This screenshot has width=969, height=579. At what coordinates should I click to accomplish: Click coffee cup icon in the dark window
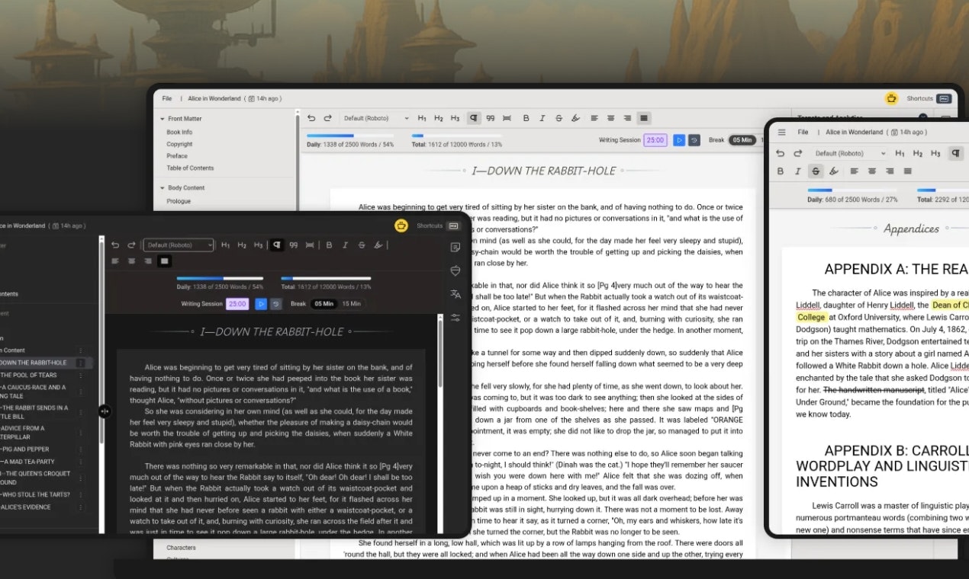(401, 226)
